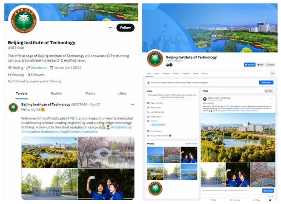Click See All Photos link
The image size is (281, 204).
[x=191, y=144]
